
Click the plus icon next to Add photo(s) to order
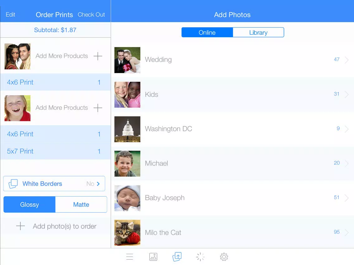[20, 226]
